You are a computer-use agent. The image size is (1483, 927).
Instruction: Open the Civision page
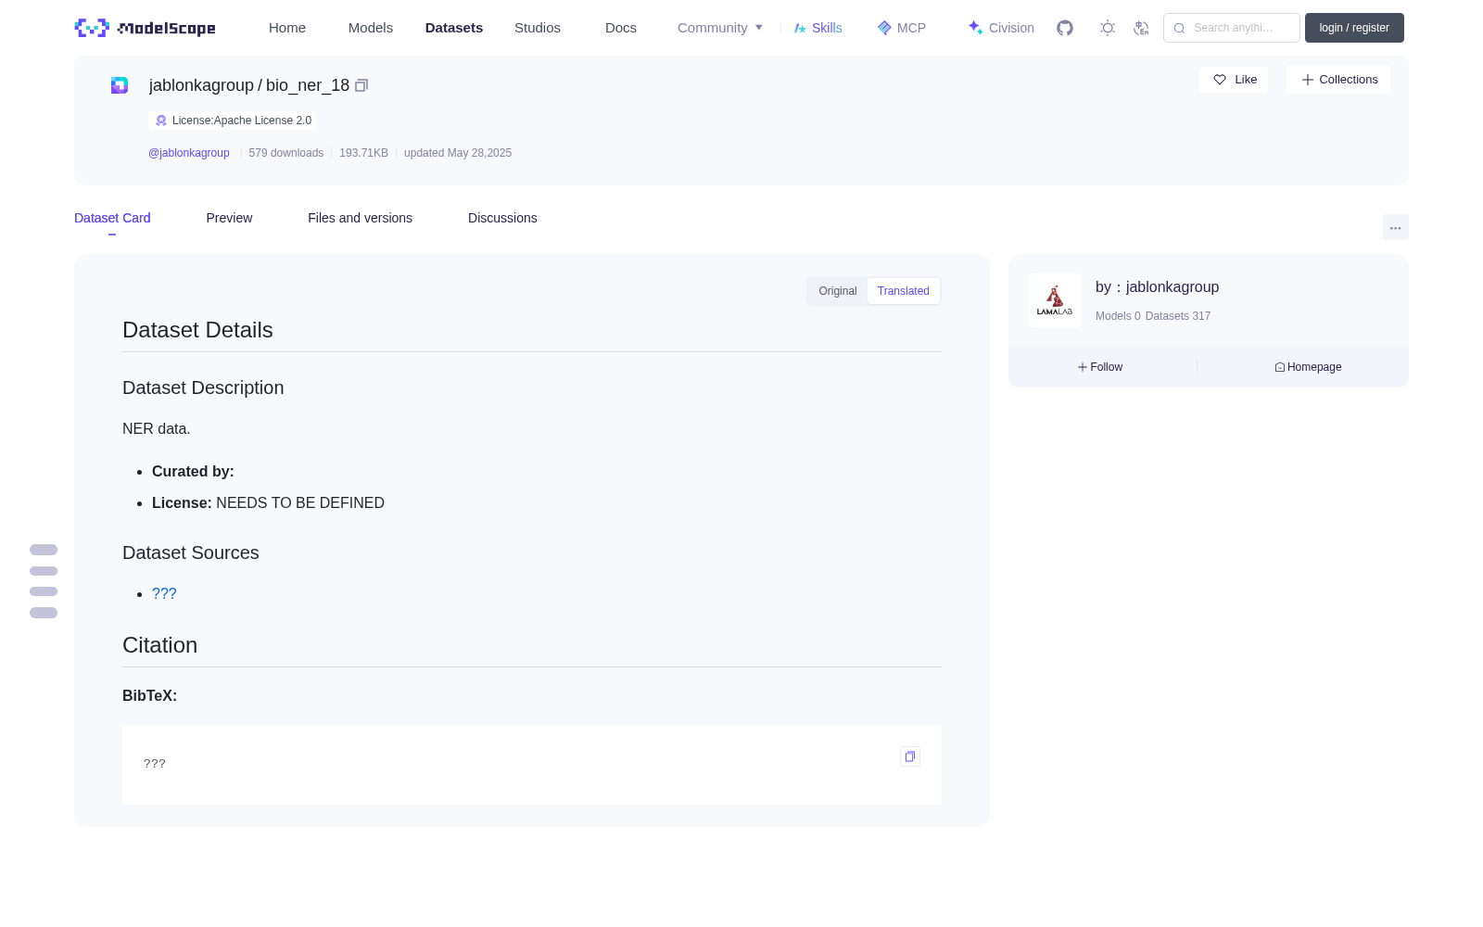pyautogui.click(x=1001, y=28)
